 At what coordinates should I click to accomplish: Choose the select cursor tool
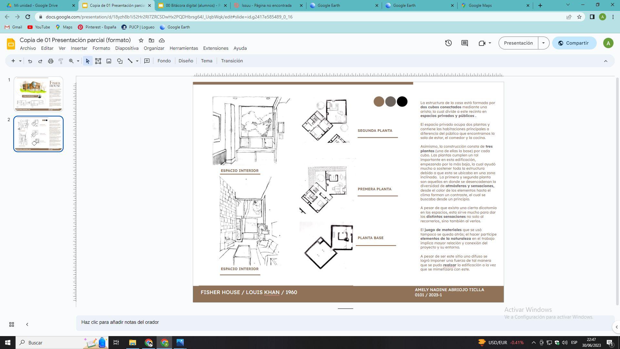[88, 61]
